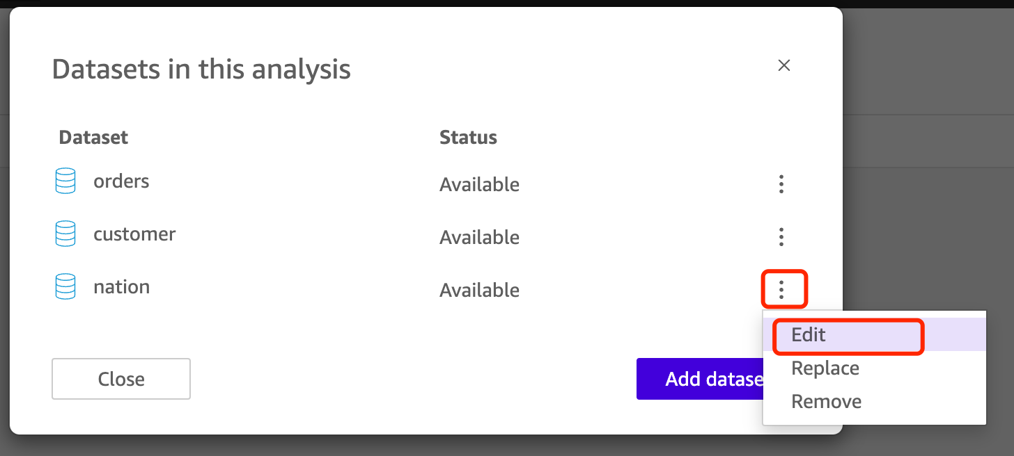Click the Available status for nation

point(479,291)
